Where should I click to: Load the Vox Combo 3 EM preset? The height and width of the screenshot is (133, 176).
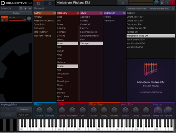[x=151, y=43]
